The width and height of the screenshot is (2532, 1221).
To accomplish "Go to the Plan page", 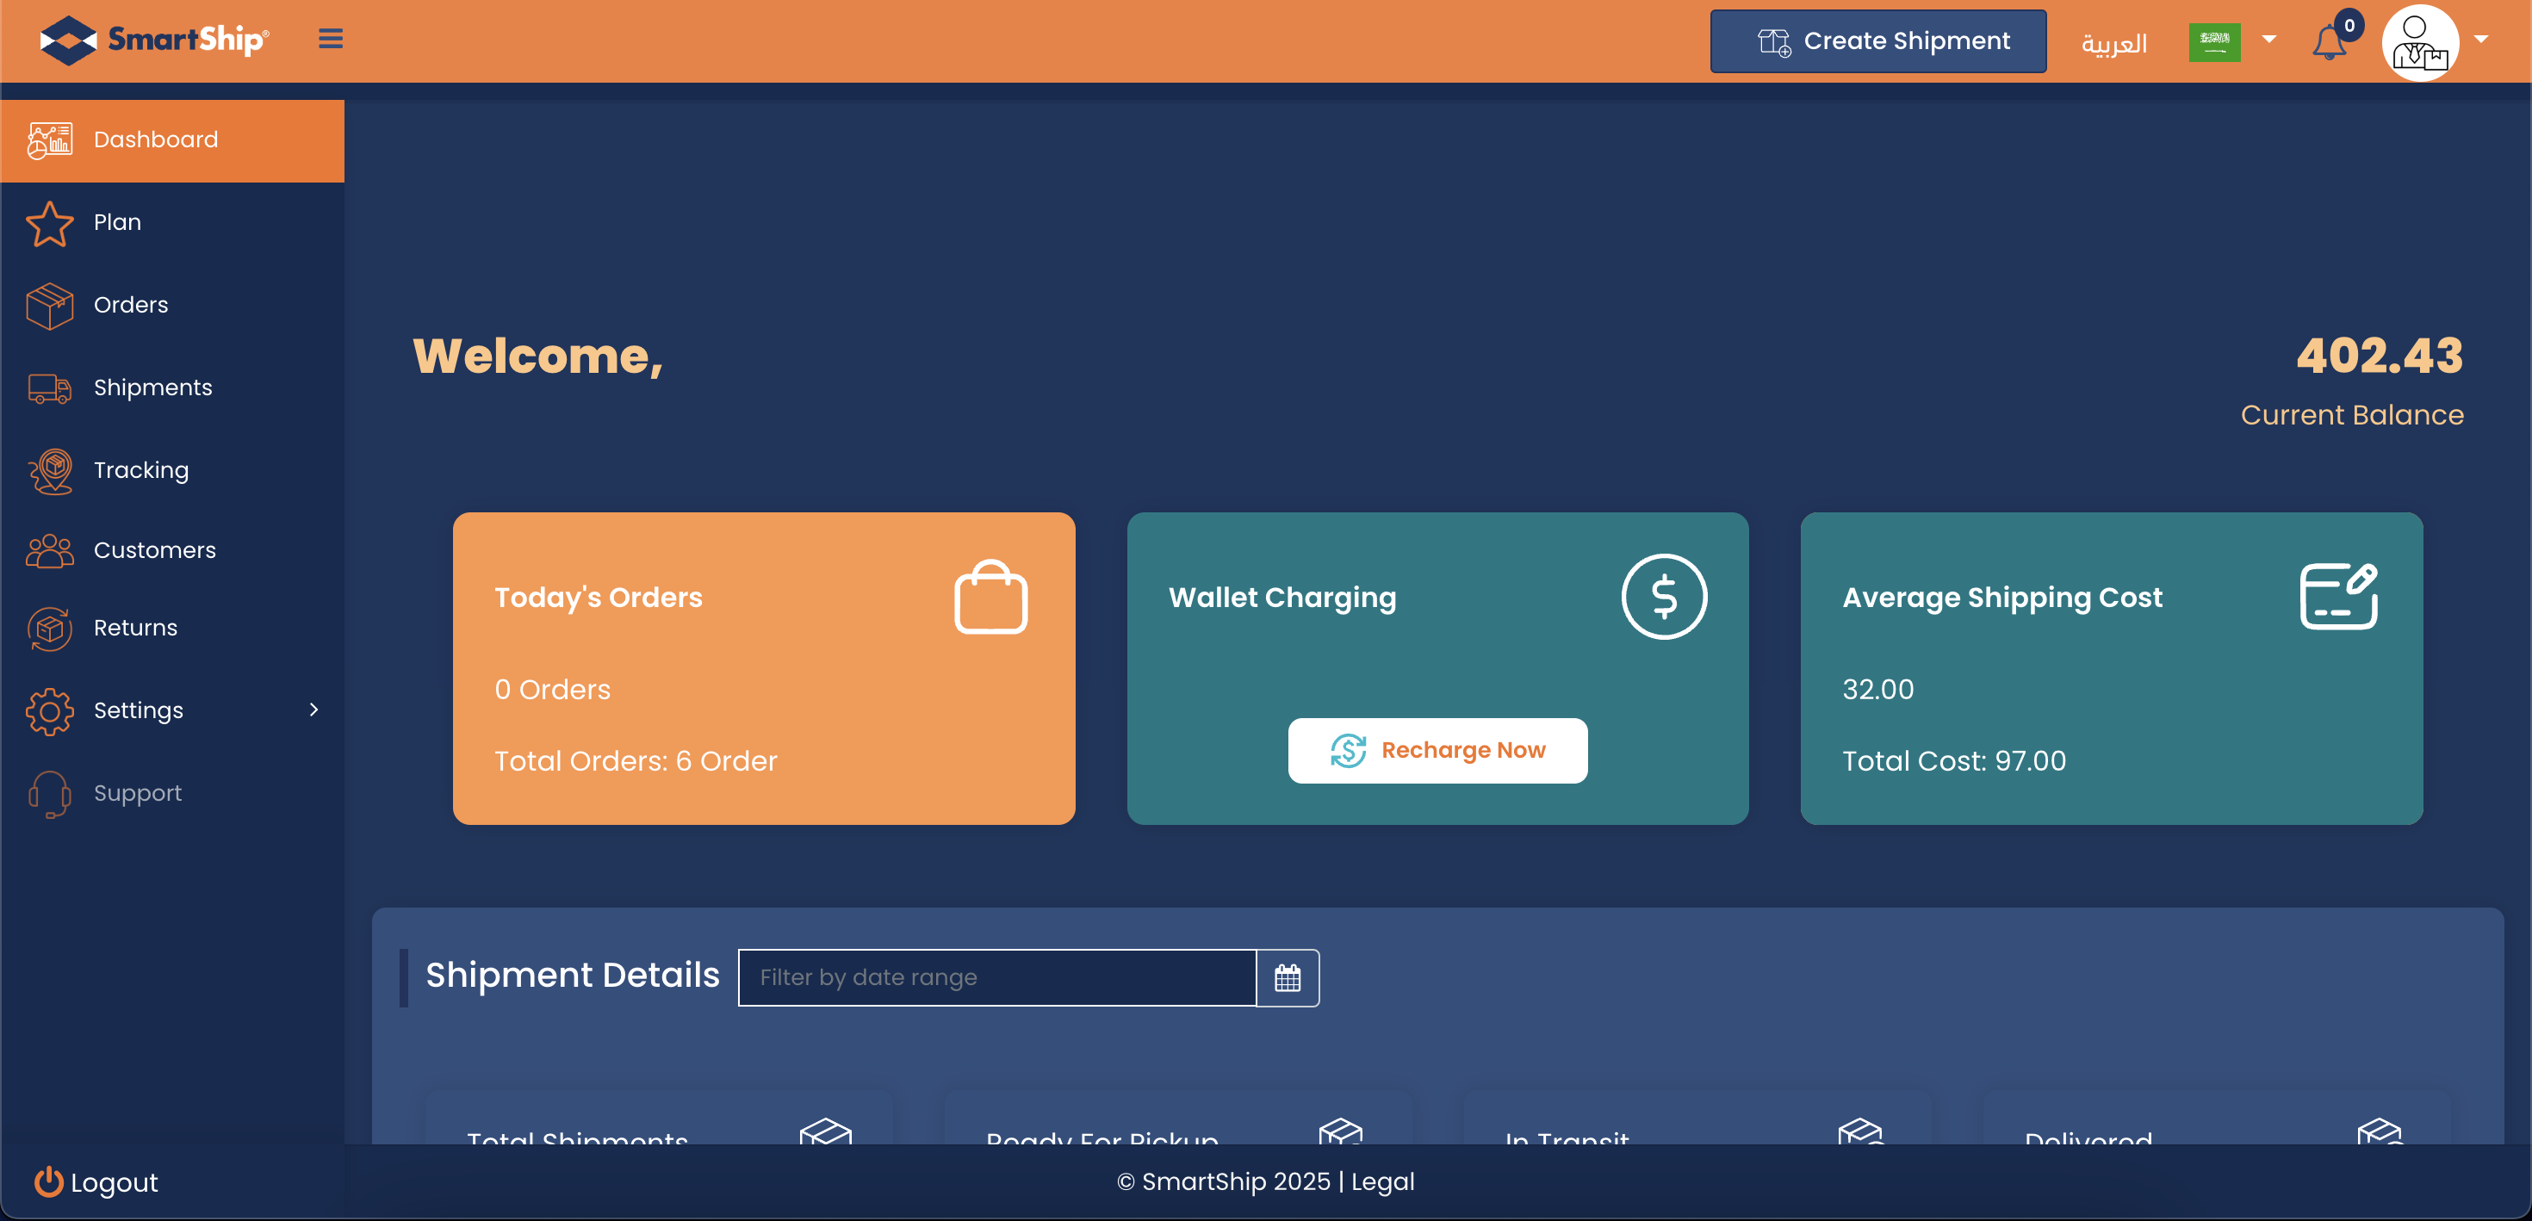I will tap(172, 223).
